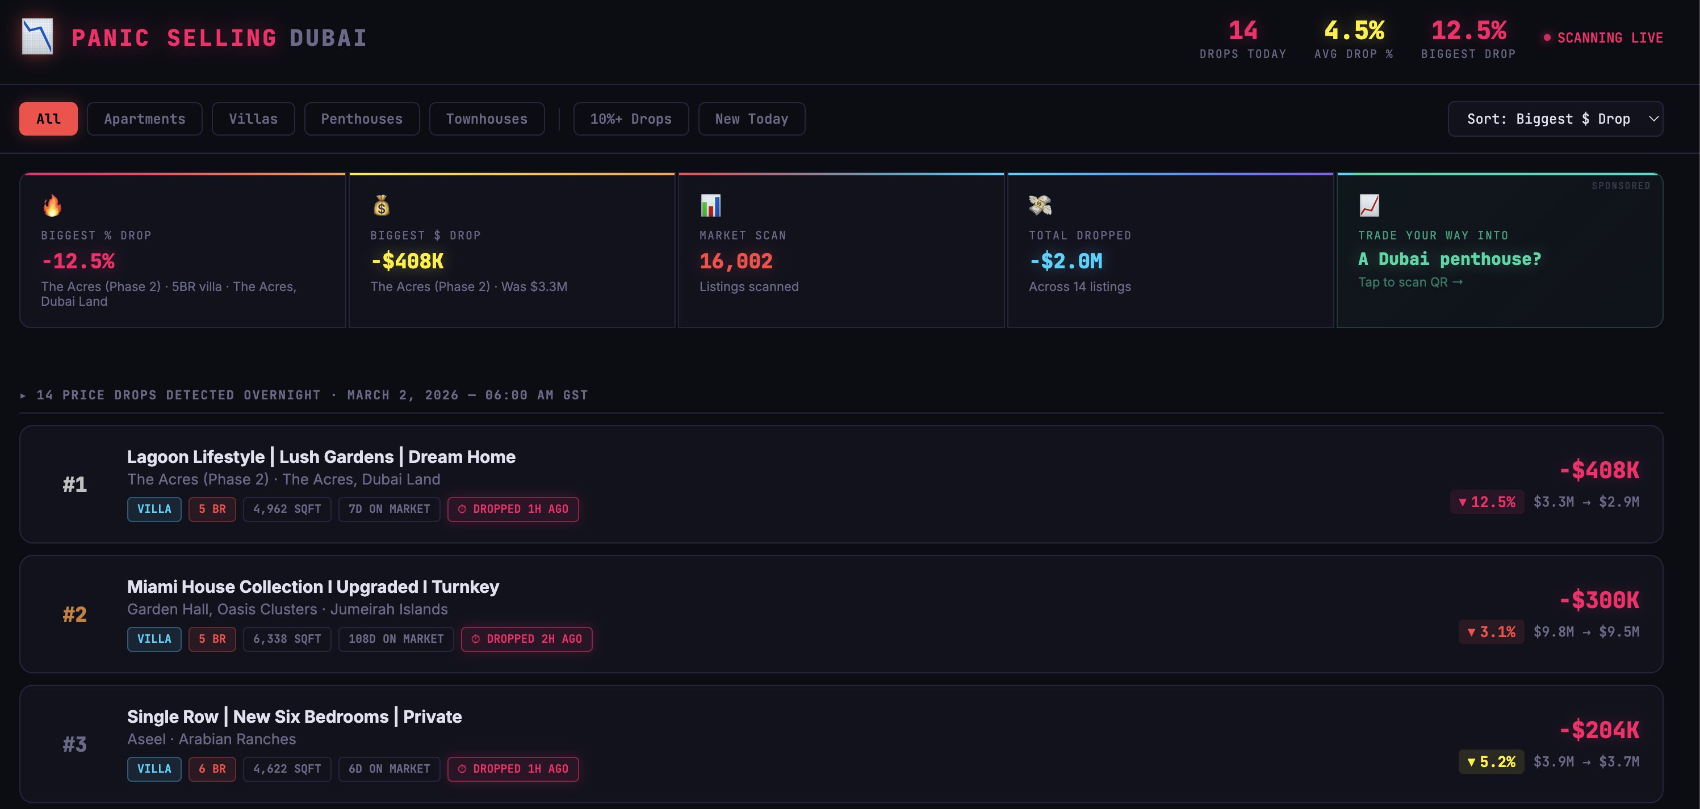Enable the Penthouses filter chip
Screen dimensions: 1700x809
[x=362, y=119]
